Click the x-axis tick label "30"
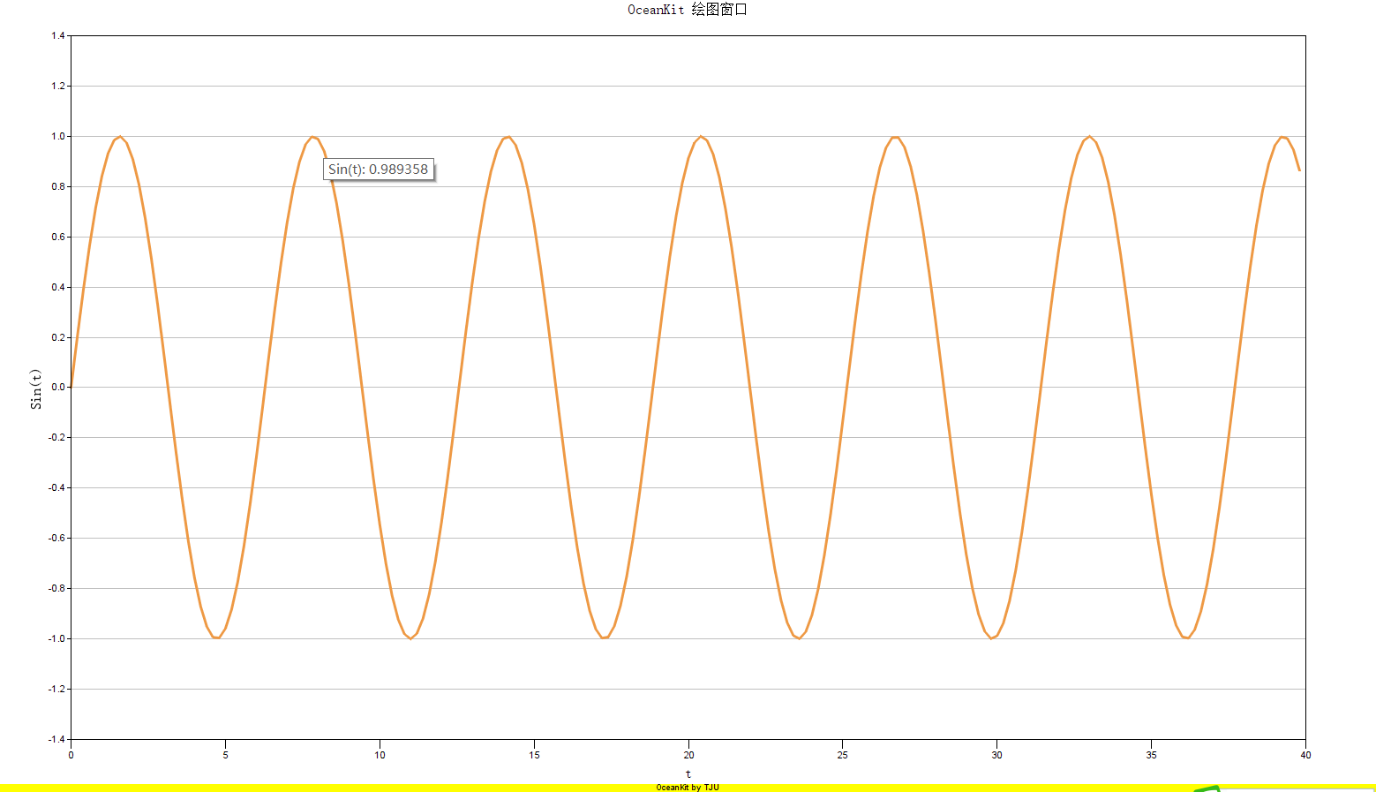 click(x=997, y=755)
